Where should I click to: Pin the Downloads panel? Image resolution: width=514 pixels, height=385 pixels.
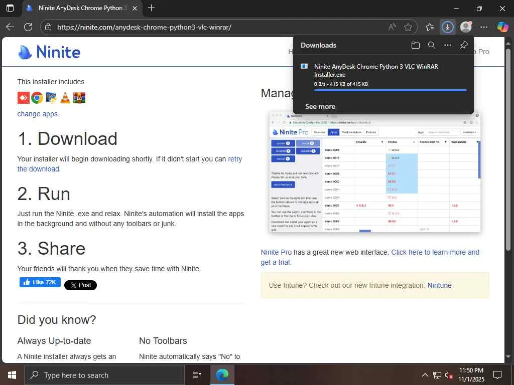click(x=463, y=45)
